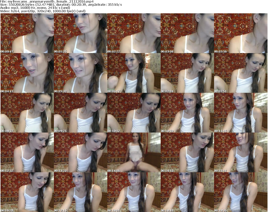The image size is (268, 212).
Task: Pick the thumbnail at 00:06:17
Action: tap(134, 73)
